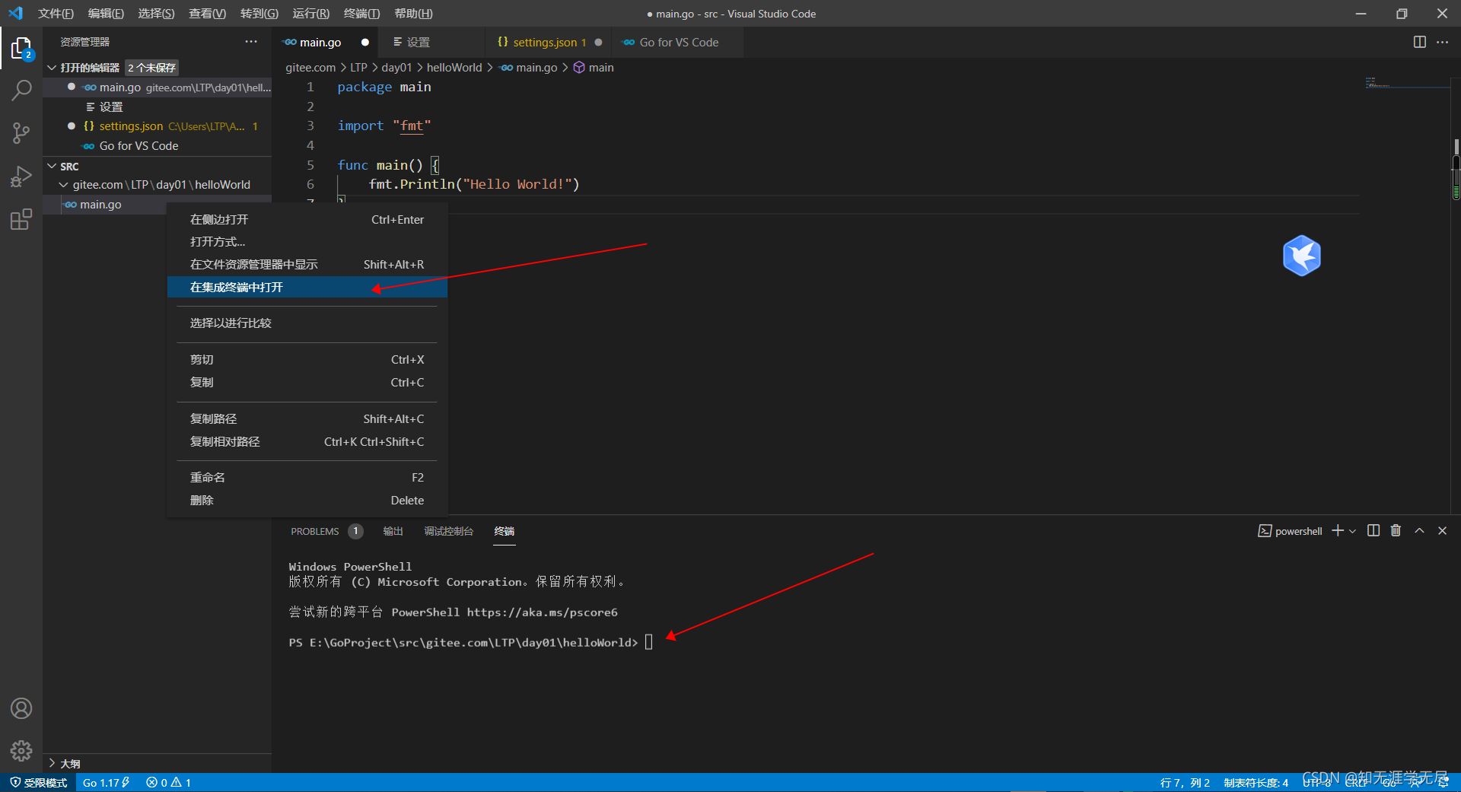Choose Open With menu entry

pos(307,242)
